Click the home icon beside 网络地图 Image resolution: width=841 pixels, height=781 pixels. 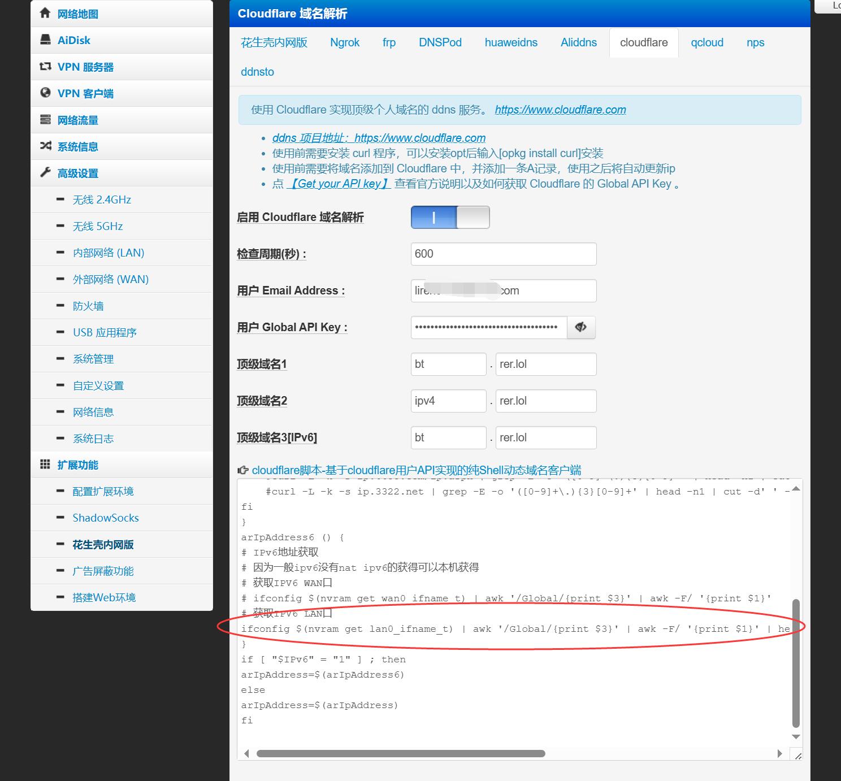(x=45, y=13)
